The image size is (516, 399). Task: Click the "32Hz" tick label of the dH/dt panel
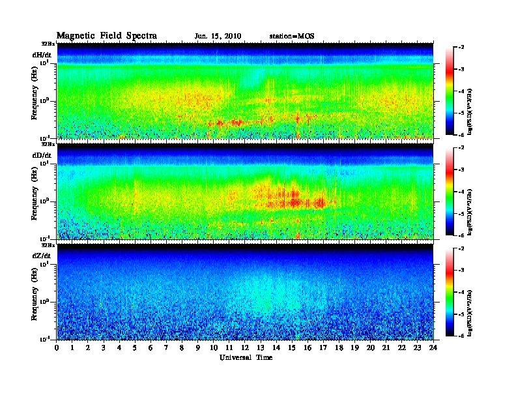click(x=48, y=44)
